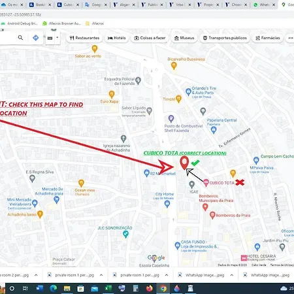Click the Papelaria Central shop pin

pyautogui.click(x=214, y=130)
